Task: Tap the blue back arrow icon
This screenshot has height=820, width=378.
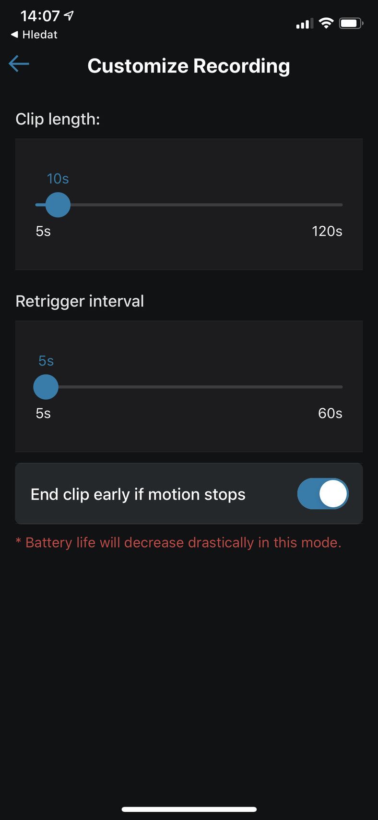Action: 19,63
